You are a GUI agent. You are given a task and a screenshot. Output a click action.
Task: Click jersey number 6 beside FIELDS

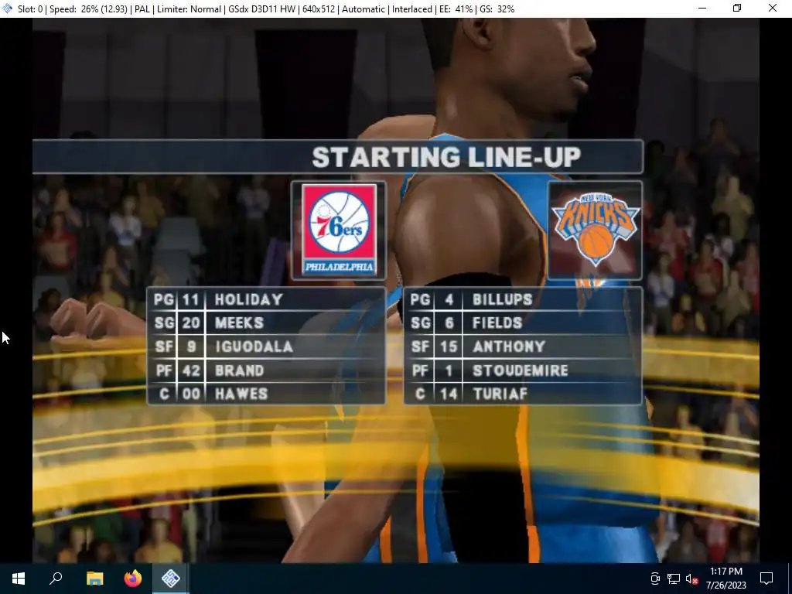(449, 323)
